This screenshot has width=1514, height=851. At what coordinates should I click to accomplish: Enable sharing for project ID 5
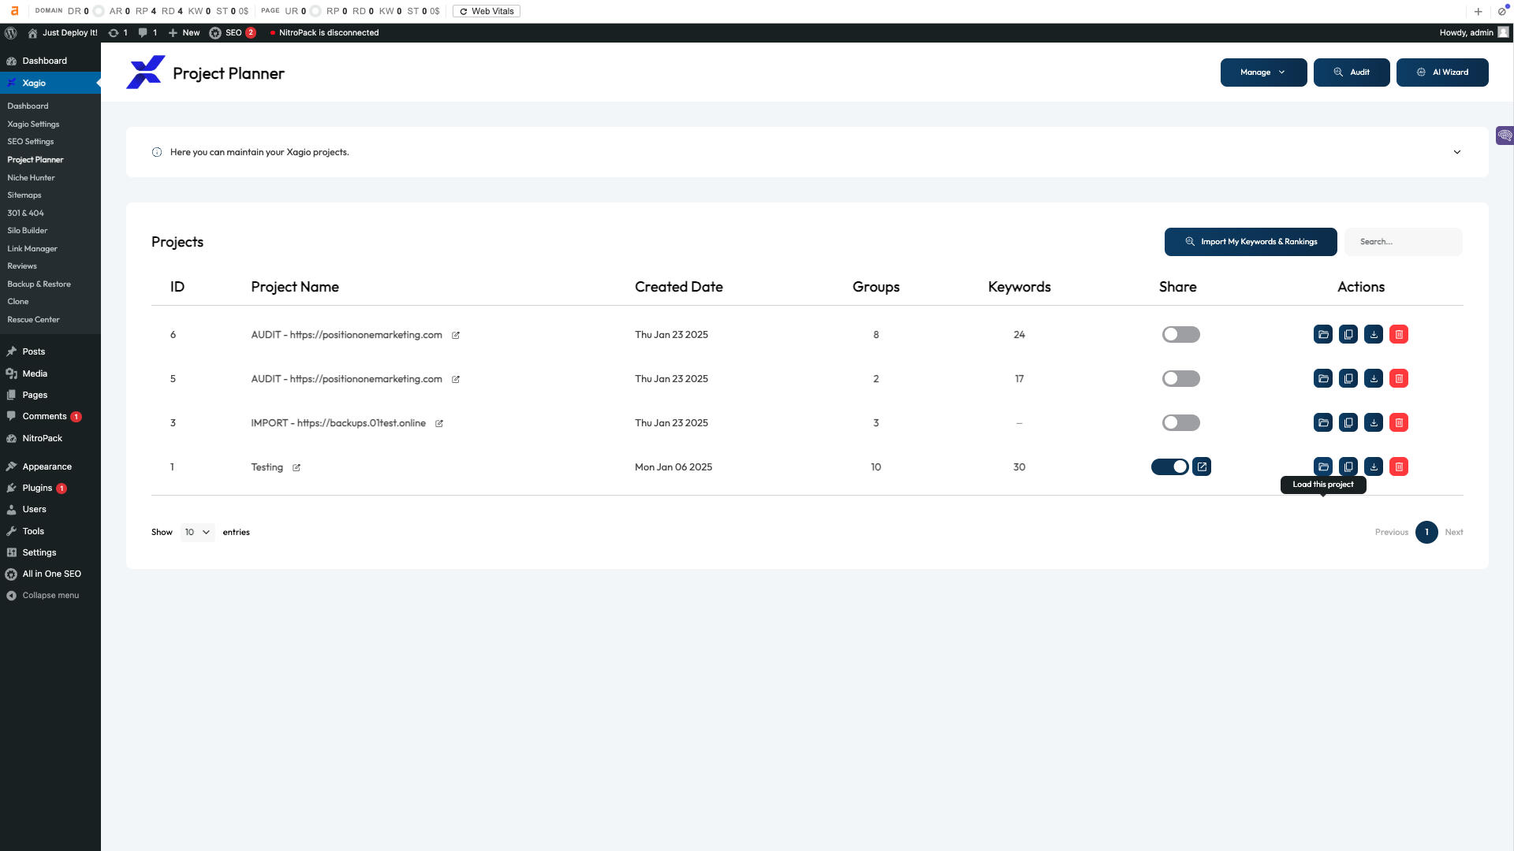[x=1181, y=379]
